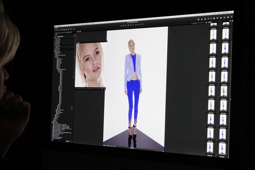The height and width of the screenshot is (170, 255).
Task: Open the Session name dropdown in the Library
Action: (x=65, y=37)
